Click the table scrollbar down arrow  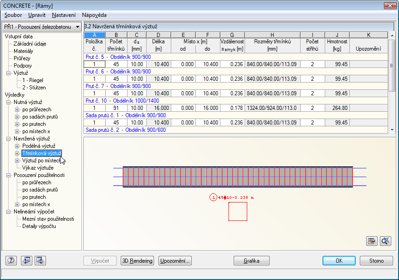pos(392,130)
